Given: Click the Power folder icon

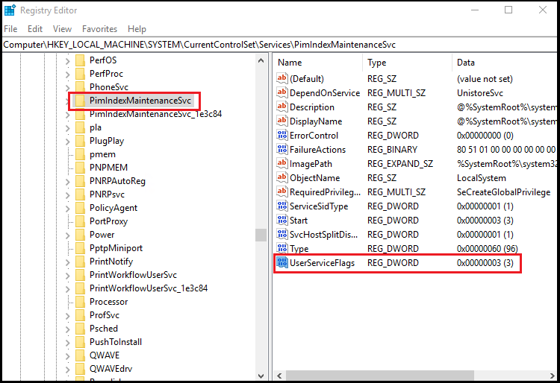Looking at the screenshot, I should [81, 235].
